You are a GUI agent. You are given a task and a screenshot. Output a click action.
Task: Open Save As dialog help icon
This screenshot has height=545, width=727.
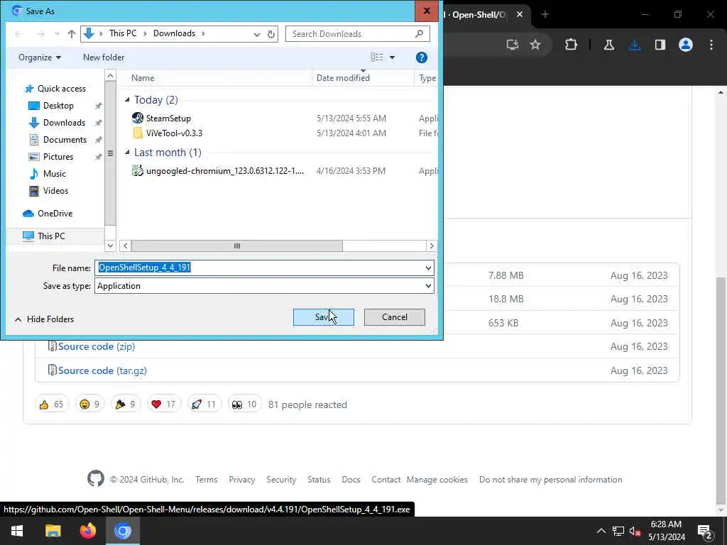[422, 57]
